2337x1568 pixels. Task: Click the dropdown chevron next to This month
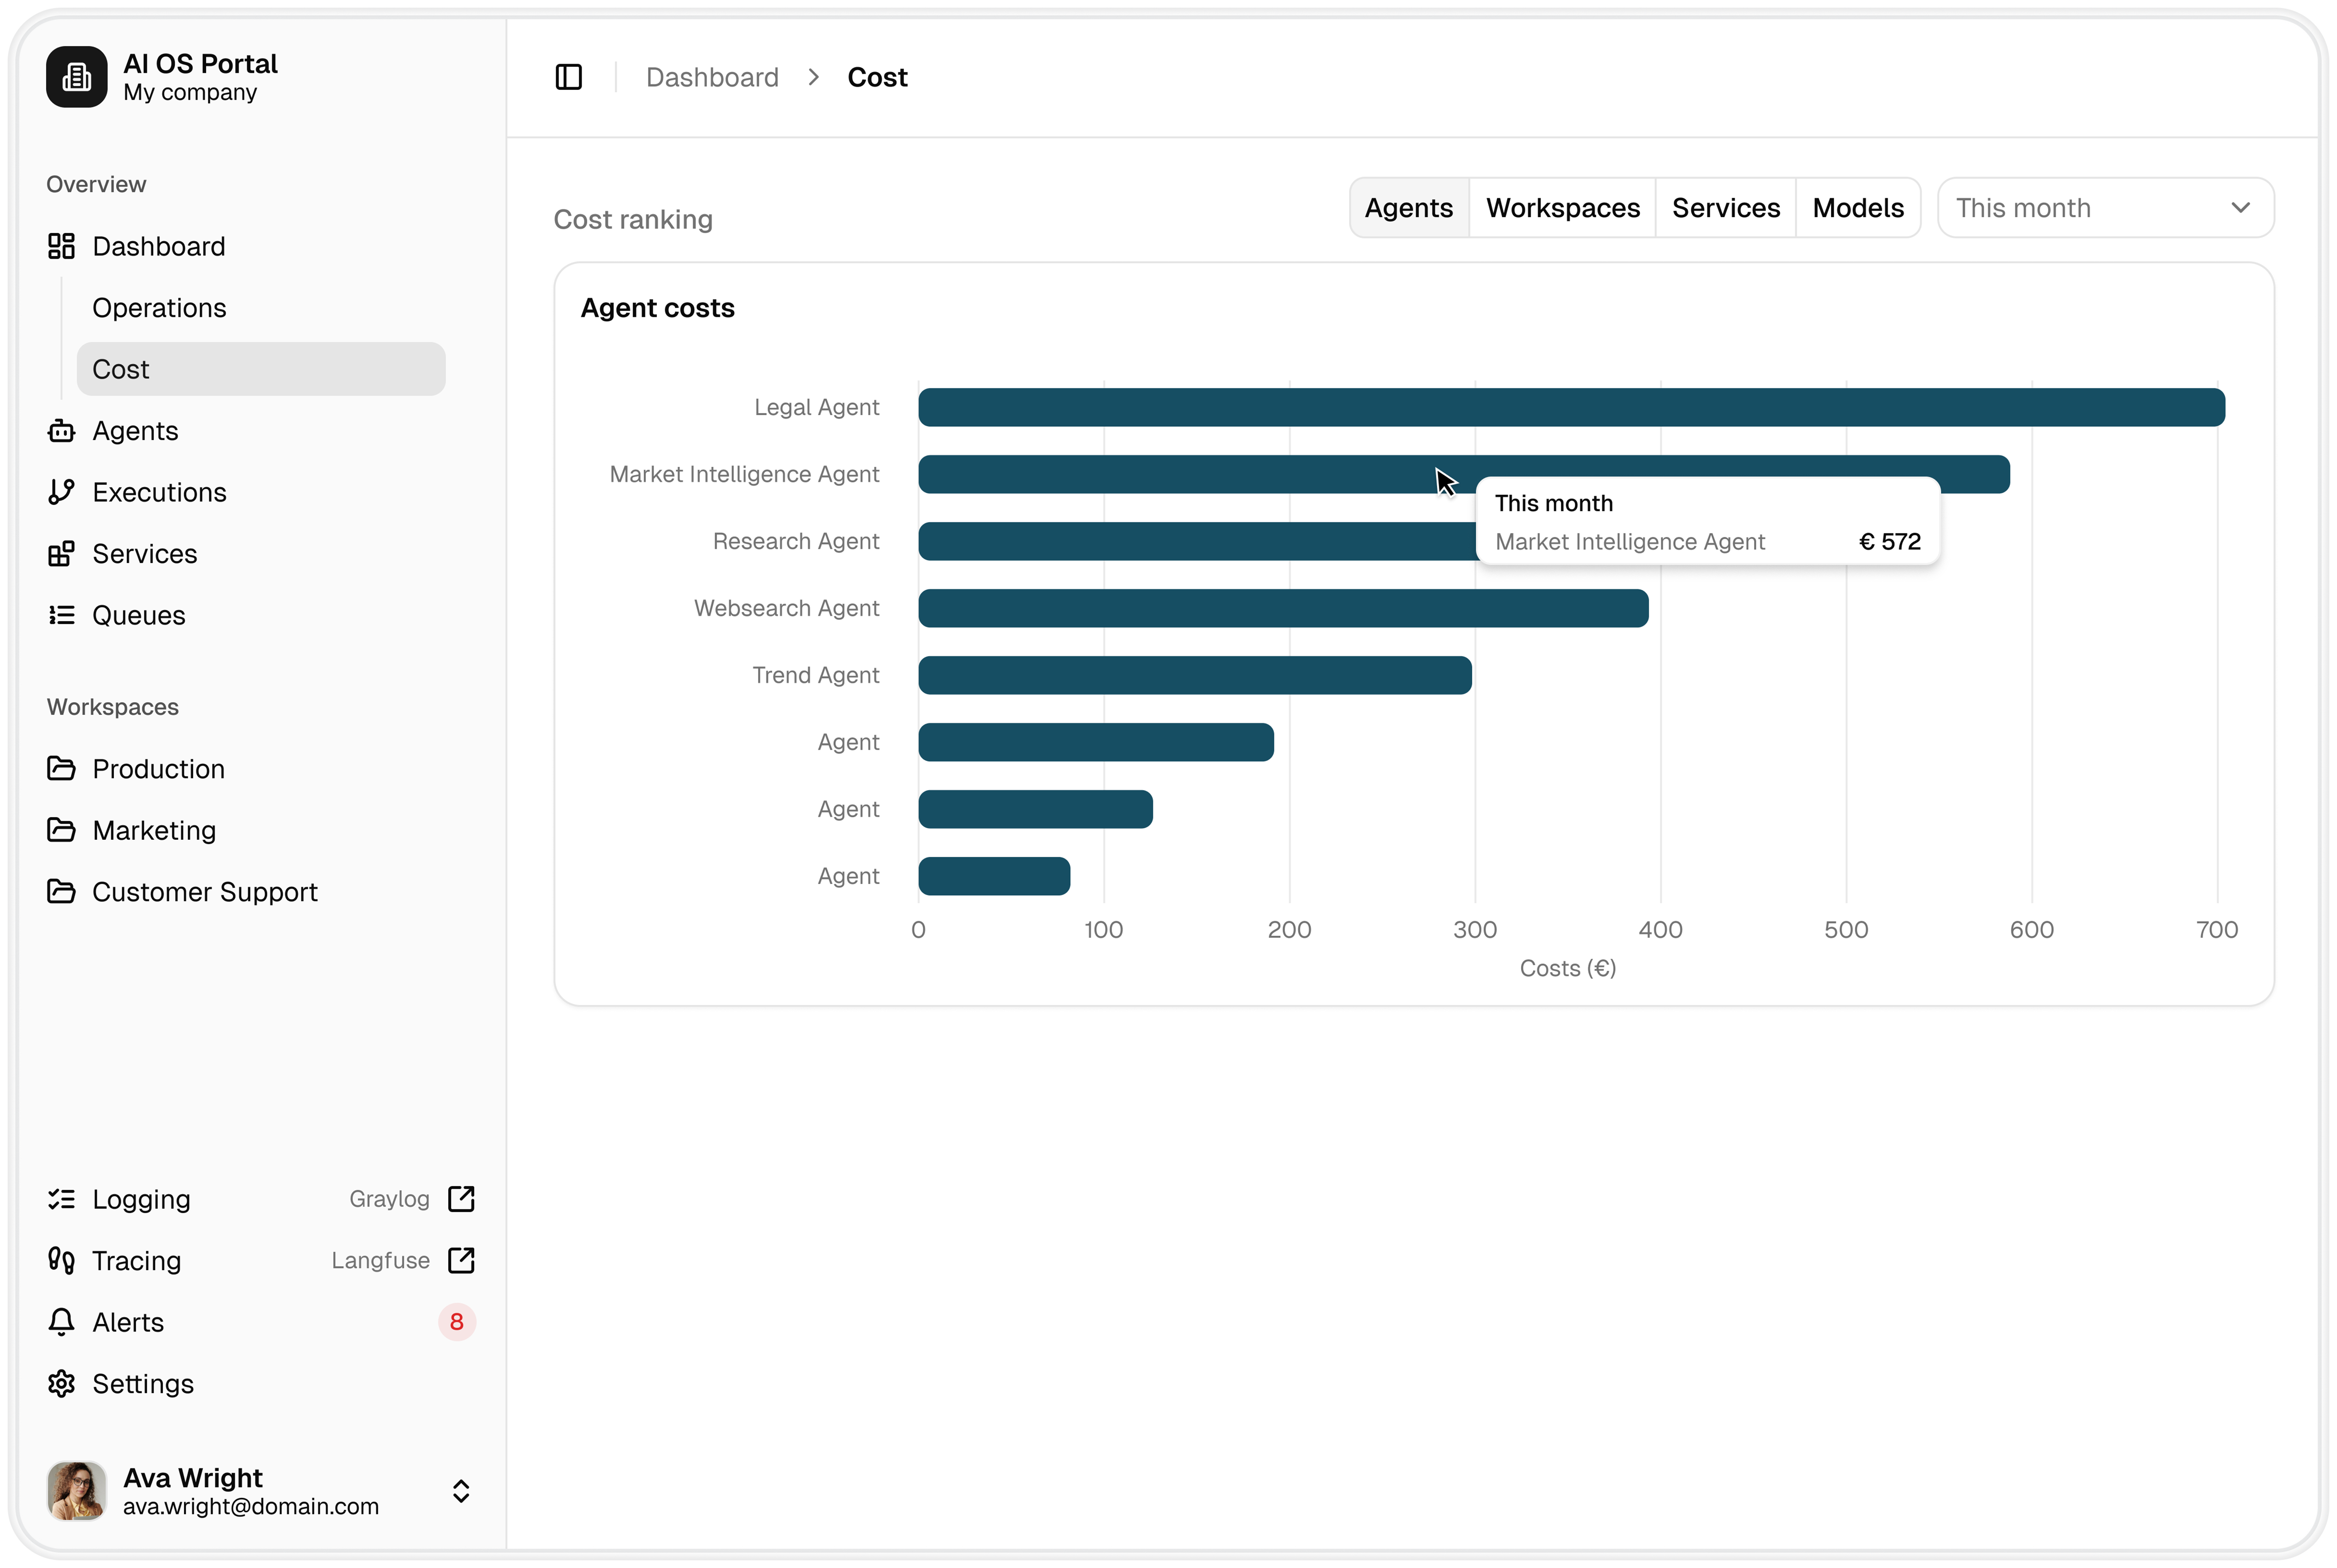click(2240, 208)
